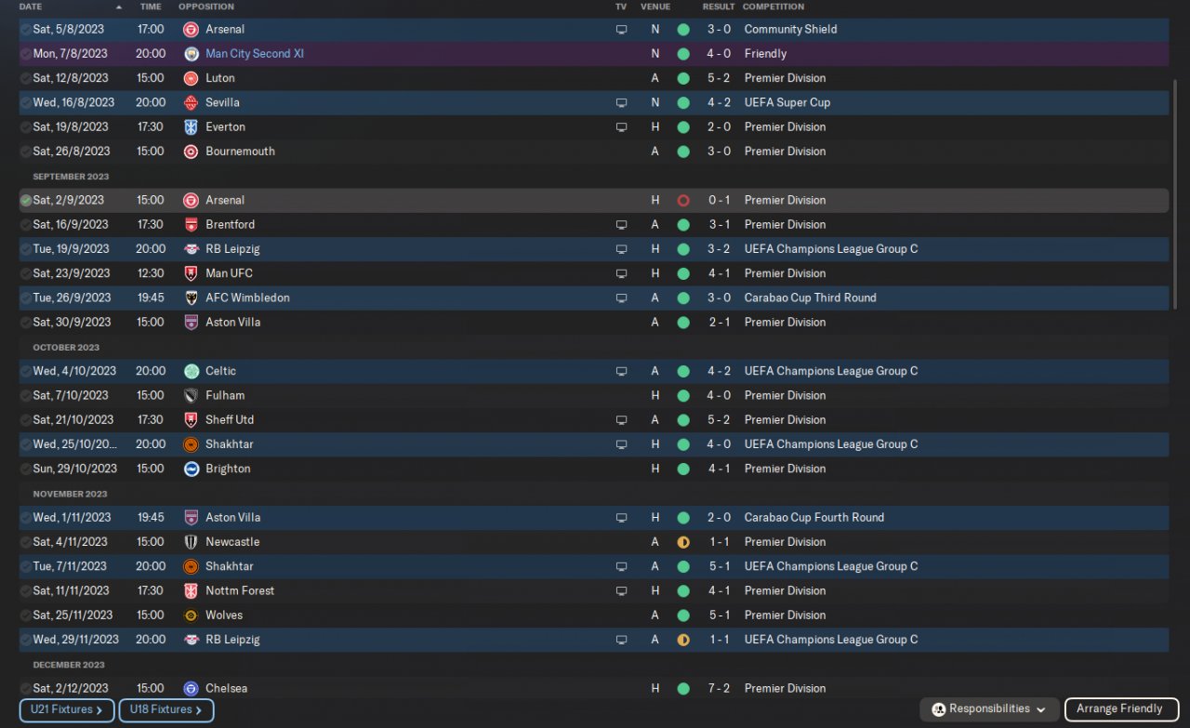
Task: Sort fixtures using the Date column arrow
Action: tap(119, 7)
